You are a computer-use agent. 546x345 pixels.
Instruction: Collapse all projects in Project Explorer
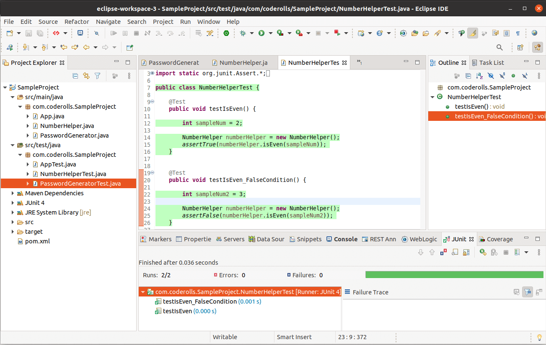point(75,76)
